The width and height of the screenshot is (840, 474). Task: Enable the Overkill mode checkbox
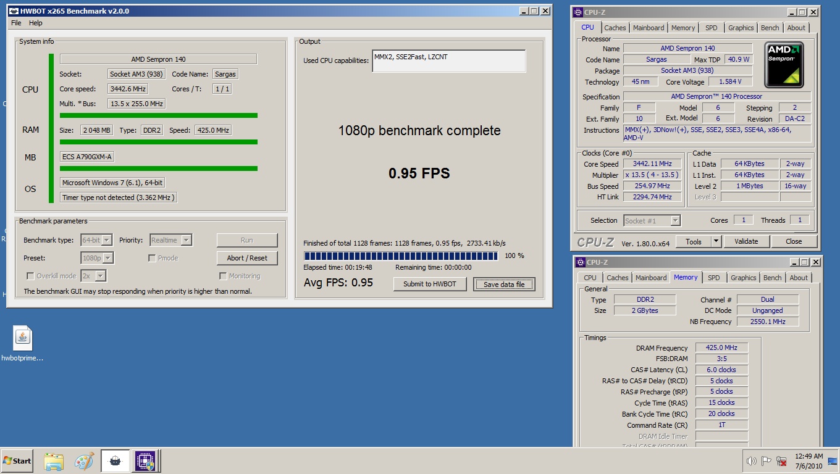pyautogui.click(x=30, y=276)
